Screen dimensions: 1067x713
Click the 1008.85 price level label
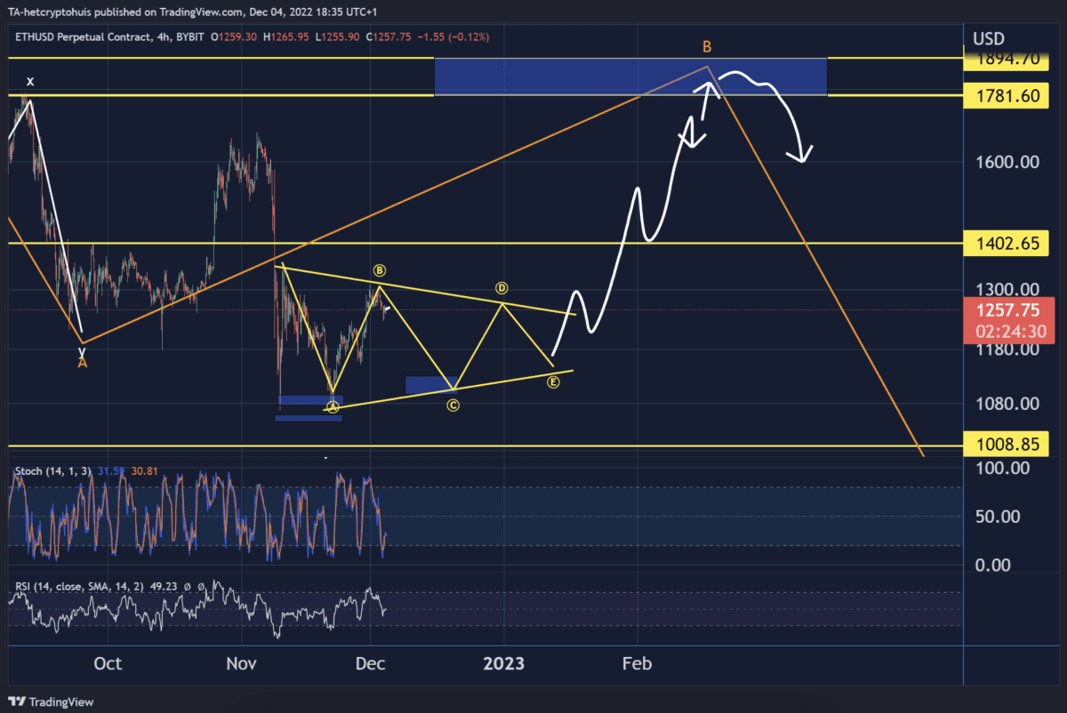[1006, 444]
